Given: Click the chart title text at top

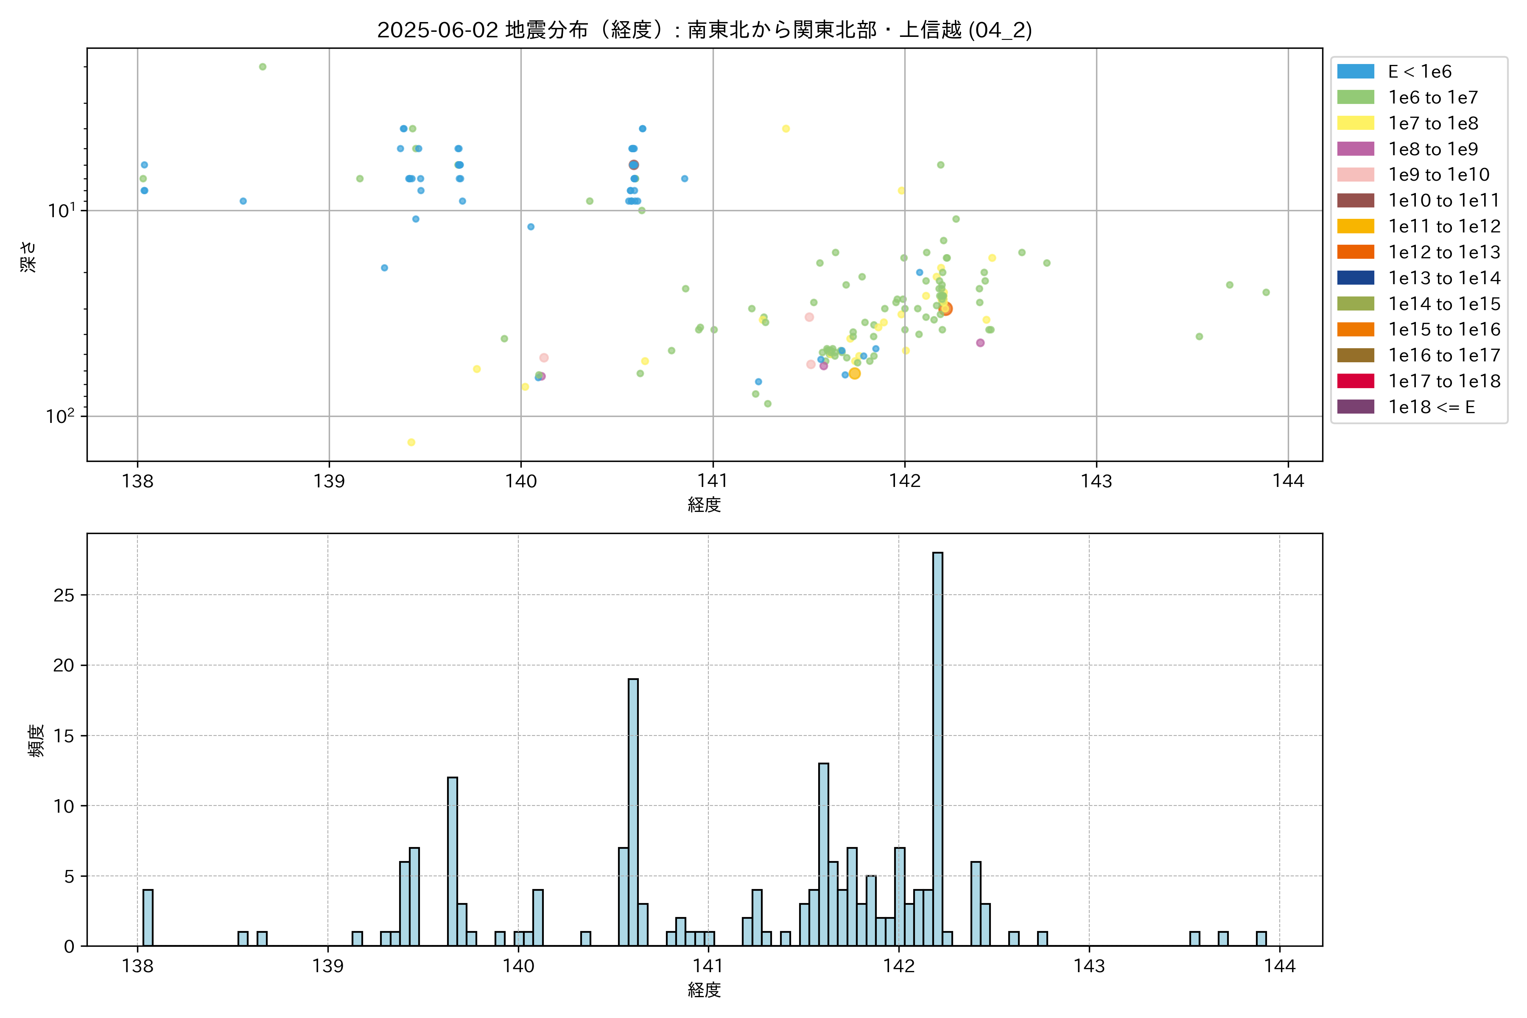Looking at the screenshot, I should [705, 30].
